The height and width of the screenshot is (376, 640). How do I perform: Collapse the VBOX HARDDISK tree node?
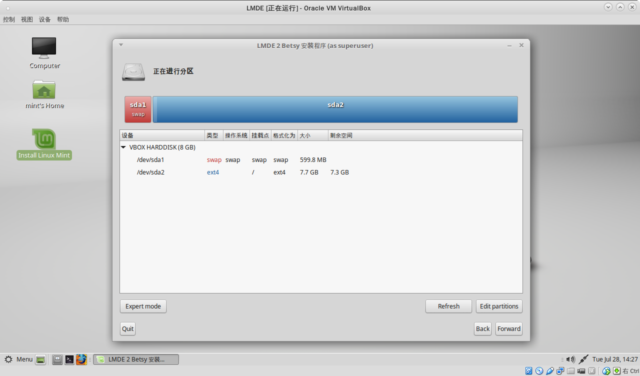point(123,147)
